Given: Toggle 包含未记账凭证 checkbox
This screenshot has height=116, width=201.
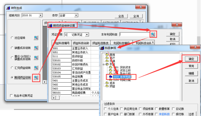Looking at the screenshot, I should [x=11, y=95].
